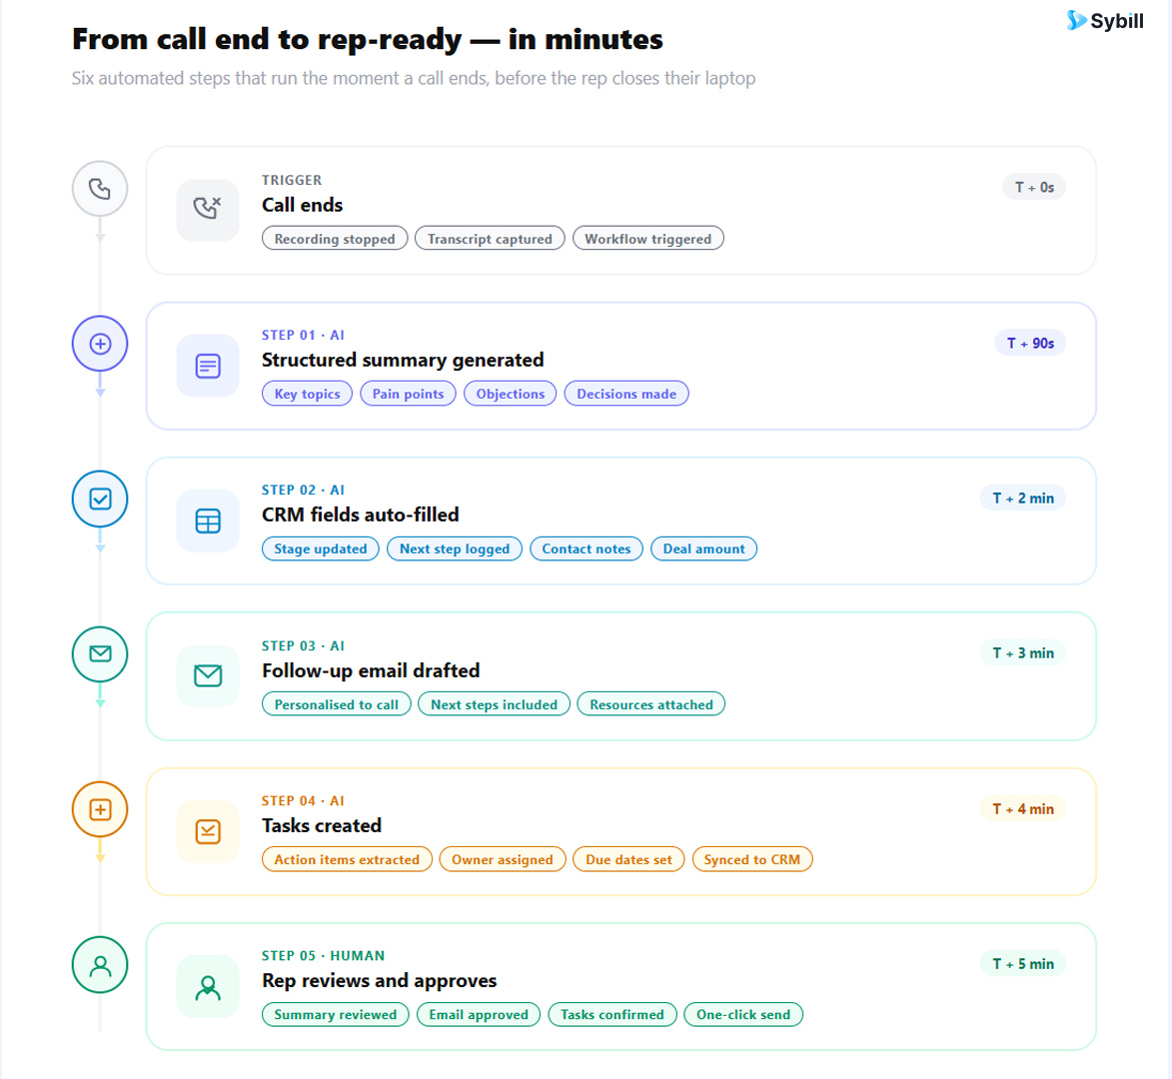The image size is (1172, 1079).
Task: Click the subtitle about six automated steps
Action: point(414,79)
